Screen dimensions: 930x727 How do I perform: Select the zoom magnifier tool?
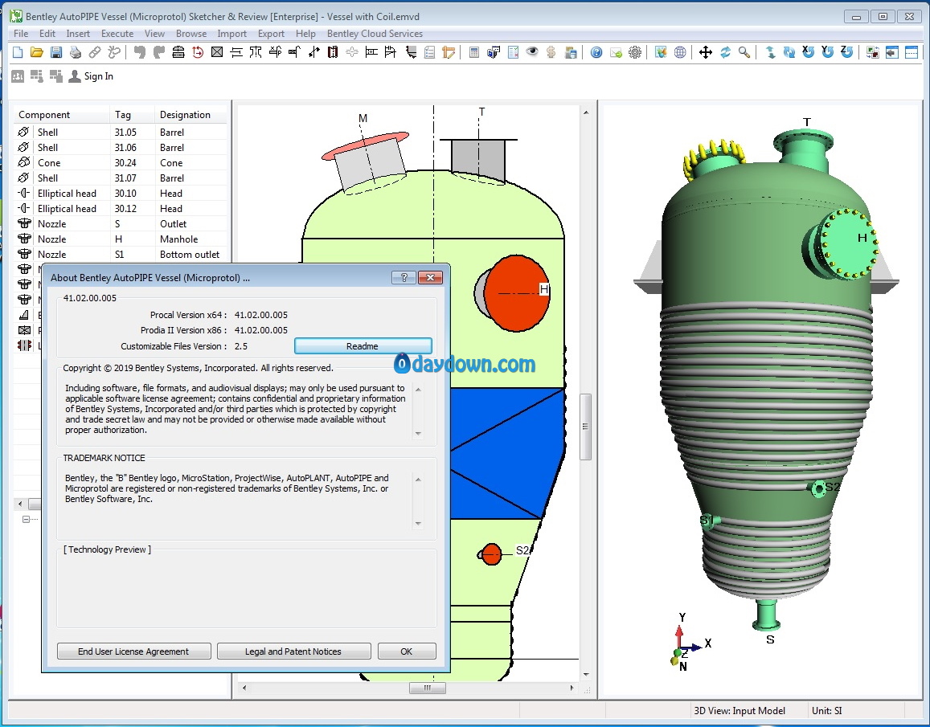click(x=744, y=53)
